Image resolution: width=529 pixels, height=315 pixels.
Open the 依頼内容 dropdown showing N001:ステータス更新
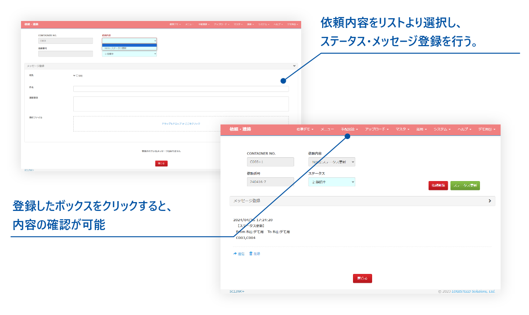pos(332,162)
